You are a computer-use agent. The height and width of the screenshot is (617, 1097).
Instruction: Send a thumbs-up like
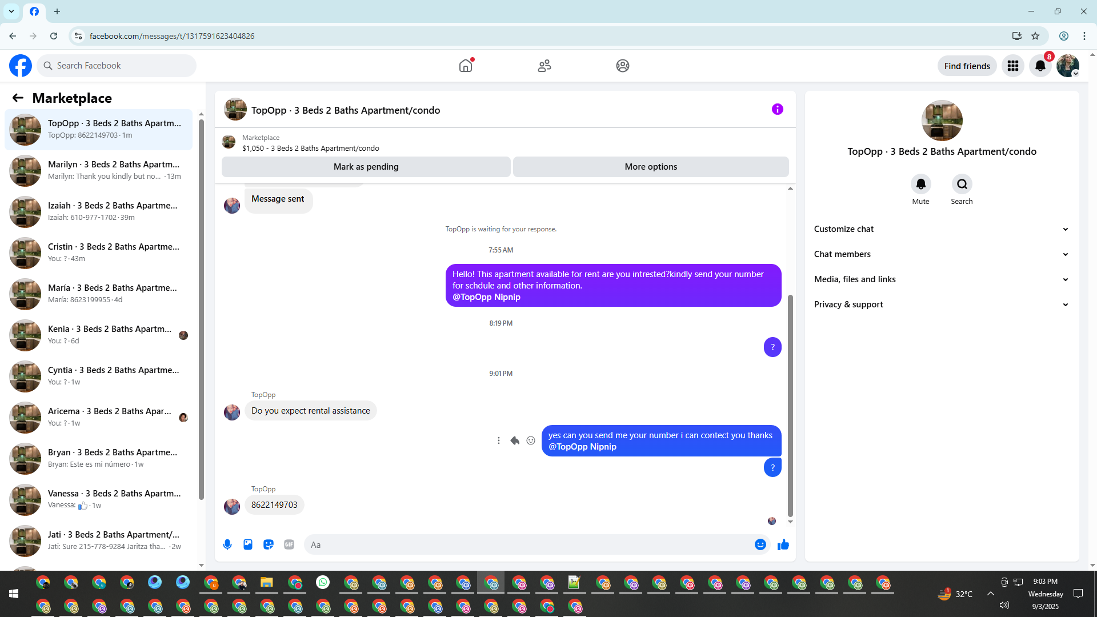coord(783,544)
